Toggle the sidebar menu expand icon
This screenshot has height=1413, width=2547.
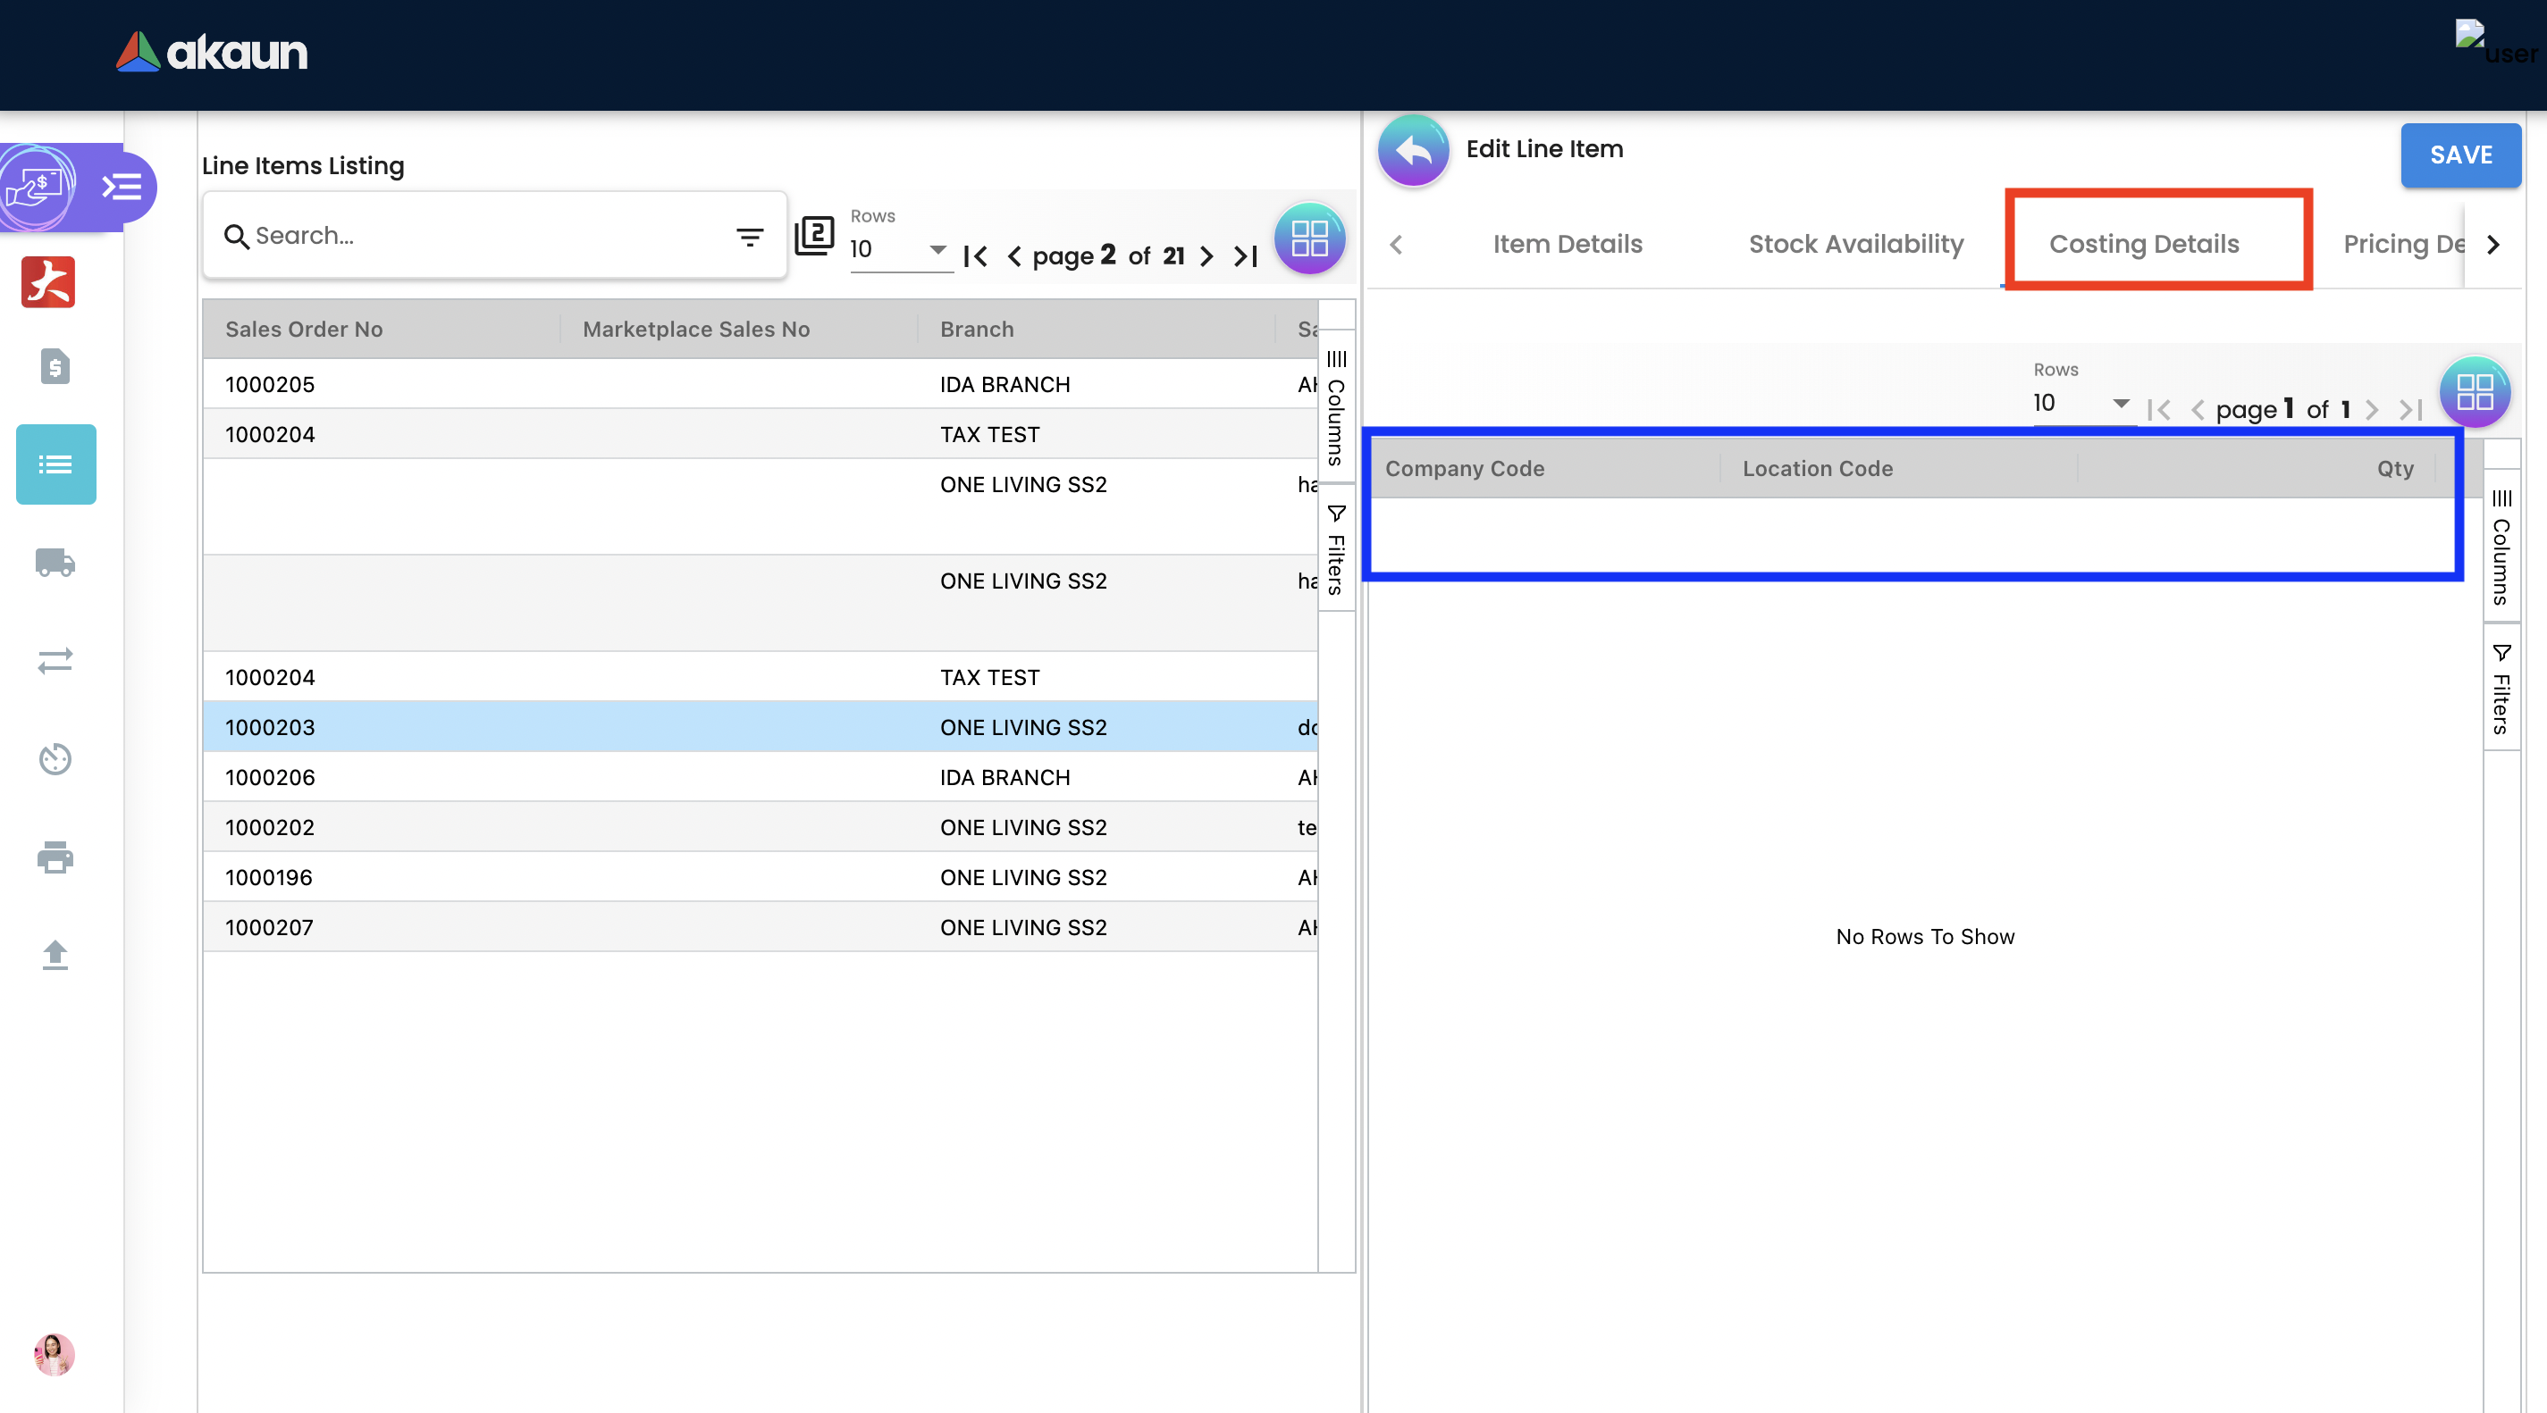click(x=122, y=187)
